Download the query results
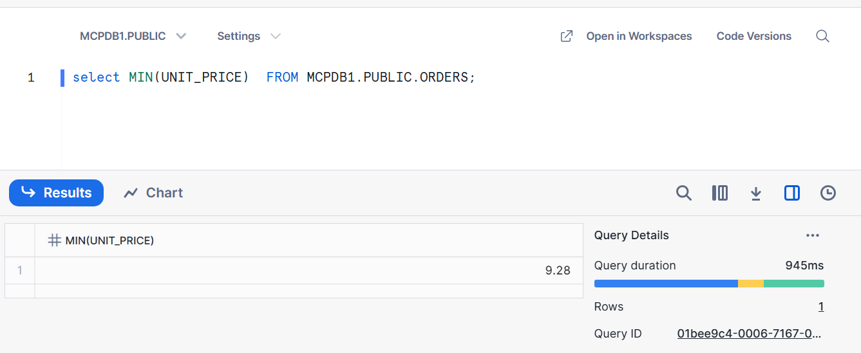Screen dimensions: 861x353 [x=756, y=193]
